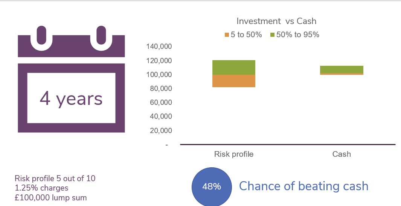Click the chart's horizontal baseline axis
Image resolution: width=401 pixels, height=206 pixels.
(x=288, y=144)
